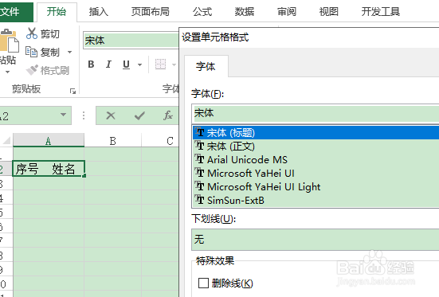Screen dimensions: 439x297
Task: Select the Microsoft YaHei UI font entry
Action: pos(316,174)
